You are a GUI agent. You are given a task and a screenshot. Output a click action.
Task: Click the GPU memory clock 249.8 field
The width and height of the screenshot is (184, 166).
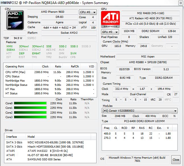click(x=143, y=46)
